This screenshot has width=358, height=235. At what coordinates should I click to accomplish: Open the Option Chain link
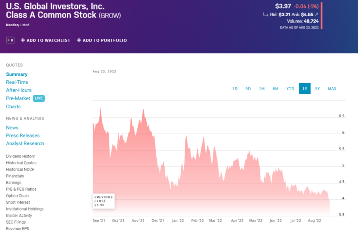click(17, 196)
